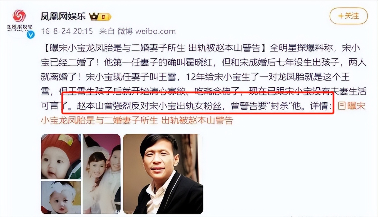Follow the account with +关注 button
Screen dimensions: 378x217
pyautogui.click(x=349, y=16)
